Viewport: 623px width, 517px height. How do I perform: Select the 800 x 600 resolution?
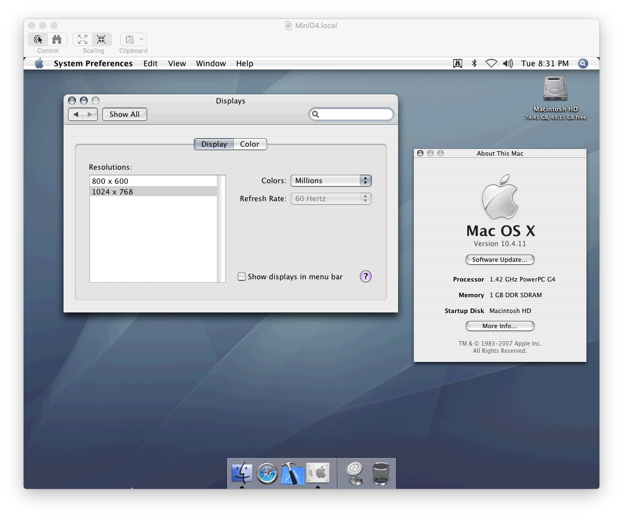pyautogui.click(x=154, y=181)
